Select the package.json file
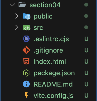Screen dimensions: 97x101 54,73
